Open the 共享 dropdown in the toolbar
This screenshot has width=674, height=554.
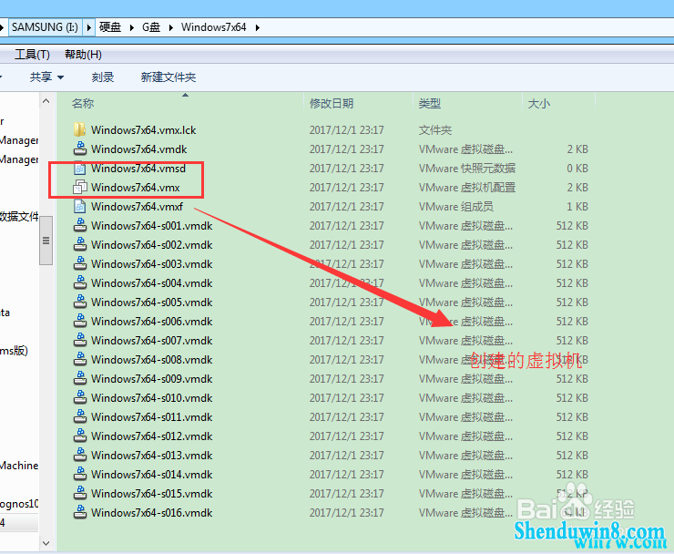46,77
